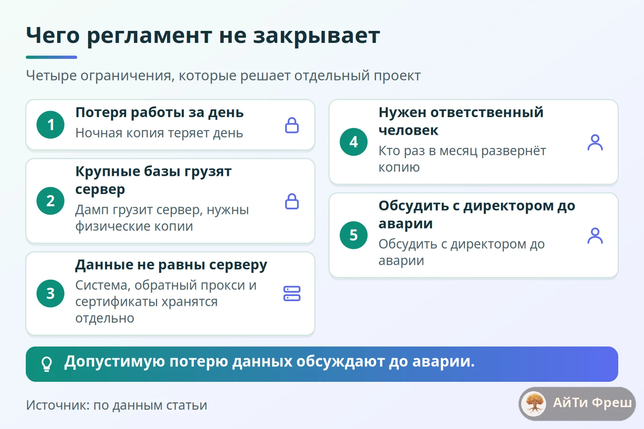
Task: Click the lock icon in "Потеря работы за день" card
Action: pyautogui.click(x=292, y=125)
